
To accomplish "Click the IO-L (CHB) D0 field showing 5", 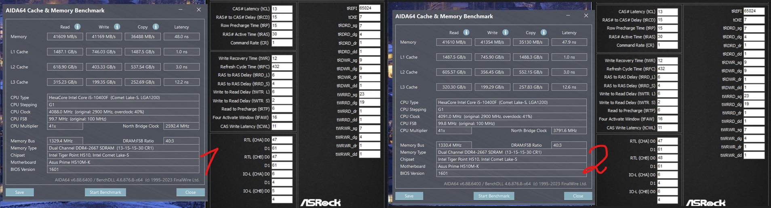I will 282,191.
